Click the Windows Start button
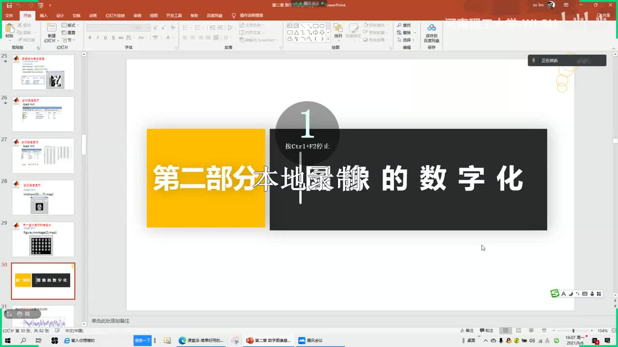Image resolution: width=618 pixels, height=347 pixels. pos(8,340)
